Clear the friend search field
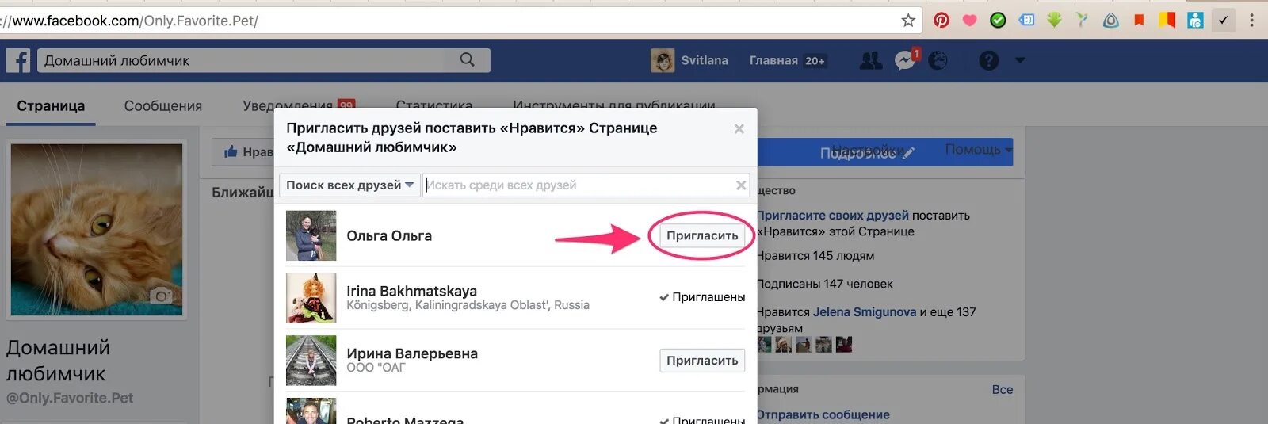1268x424 pixels. 741,185
